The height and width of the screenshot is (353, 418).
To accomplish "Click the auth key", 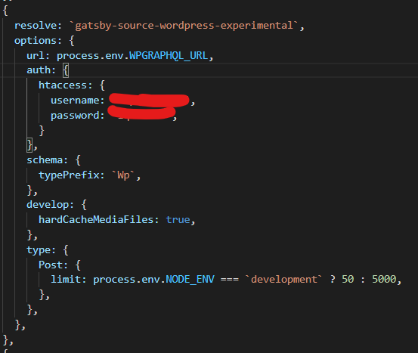I will [38, 70].
